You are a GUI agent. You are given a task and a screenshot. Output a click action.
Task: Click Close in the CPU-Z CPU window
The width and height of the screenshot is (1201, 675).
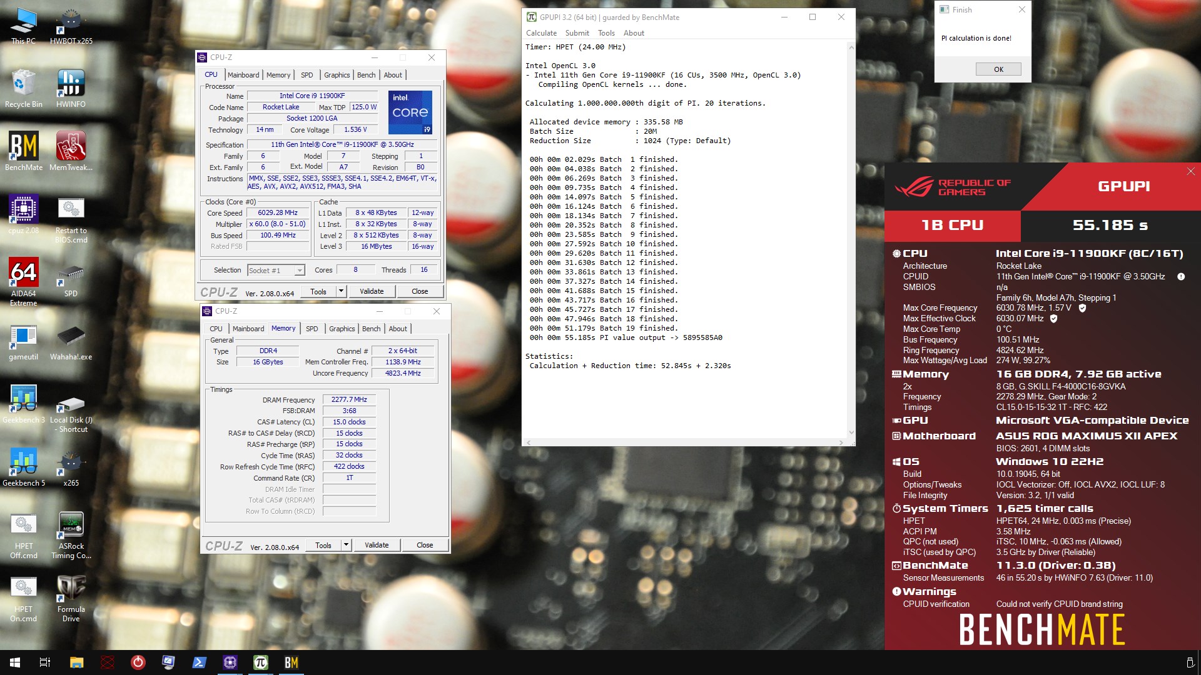point(420,291)
